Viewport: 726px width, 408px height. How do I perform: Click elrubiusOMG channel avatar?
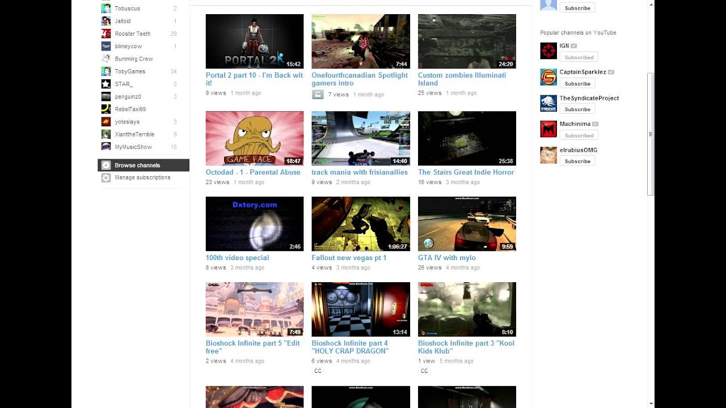548,155
